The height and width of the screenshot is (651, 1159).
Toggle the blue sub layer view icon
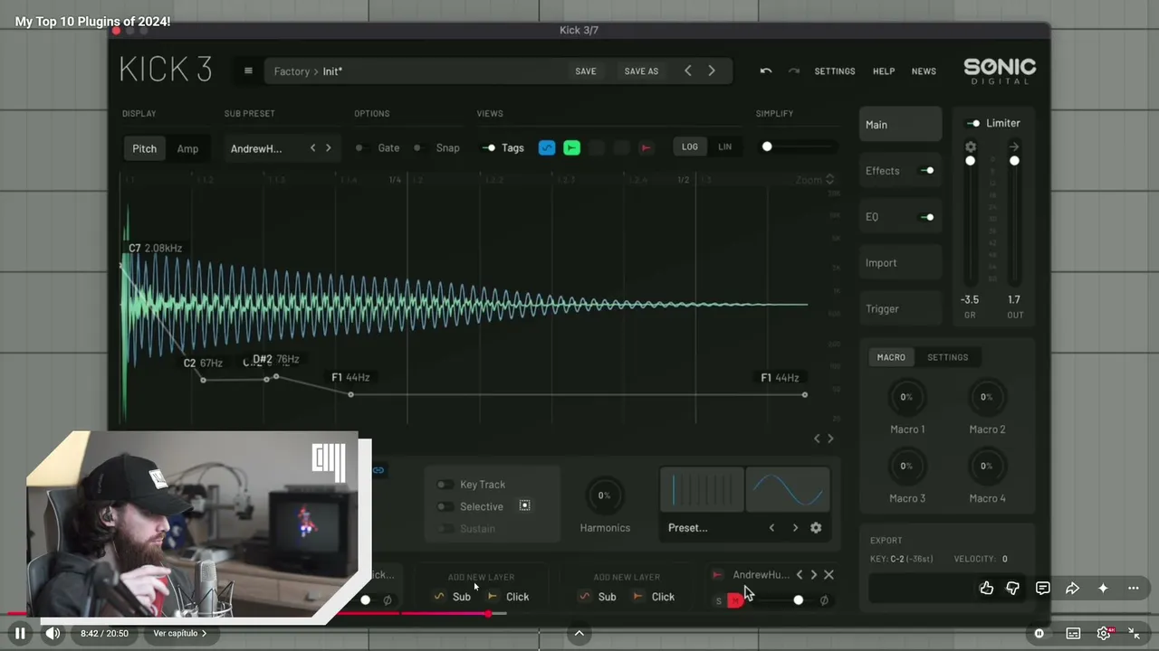[x=547, y=147]
